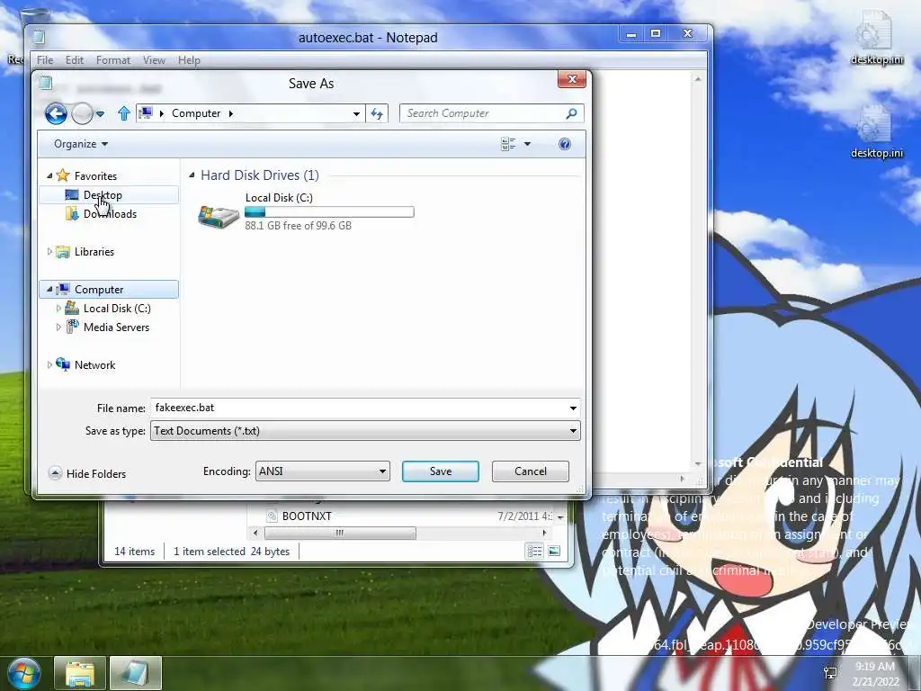Click the Save button
The width and height of the screenshot is (921, 691).
tap(441, 471)
